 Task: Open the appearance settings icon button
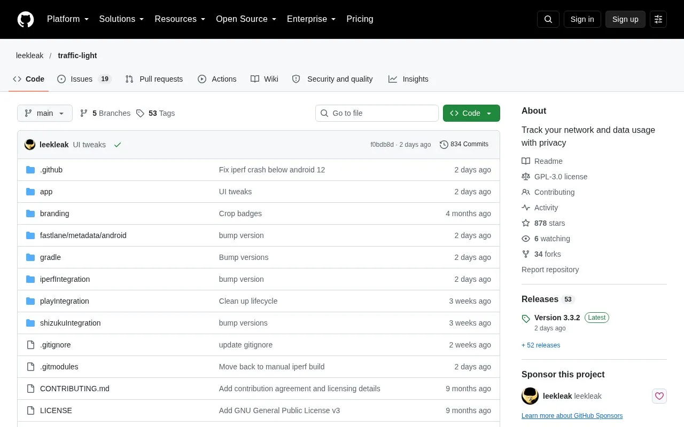click(x=658, y=19)
